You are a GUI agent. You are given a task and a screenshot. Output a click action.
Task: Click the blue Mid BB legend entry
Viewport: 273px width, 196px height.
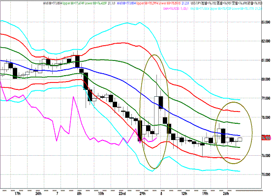pos(126,3)
